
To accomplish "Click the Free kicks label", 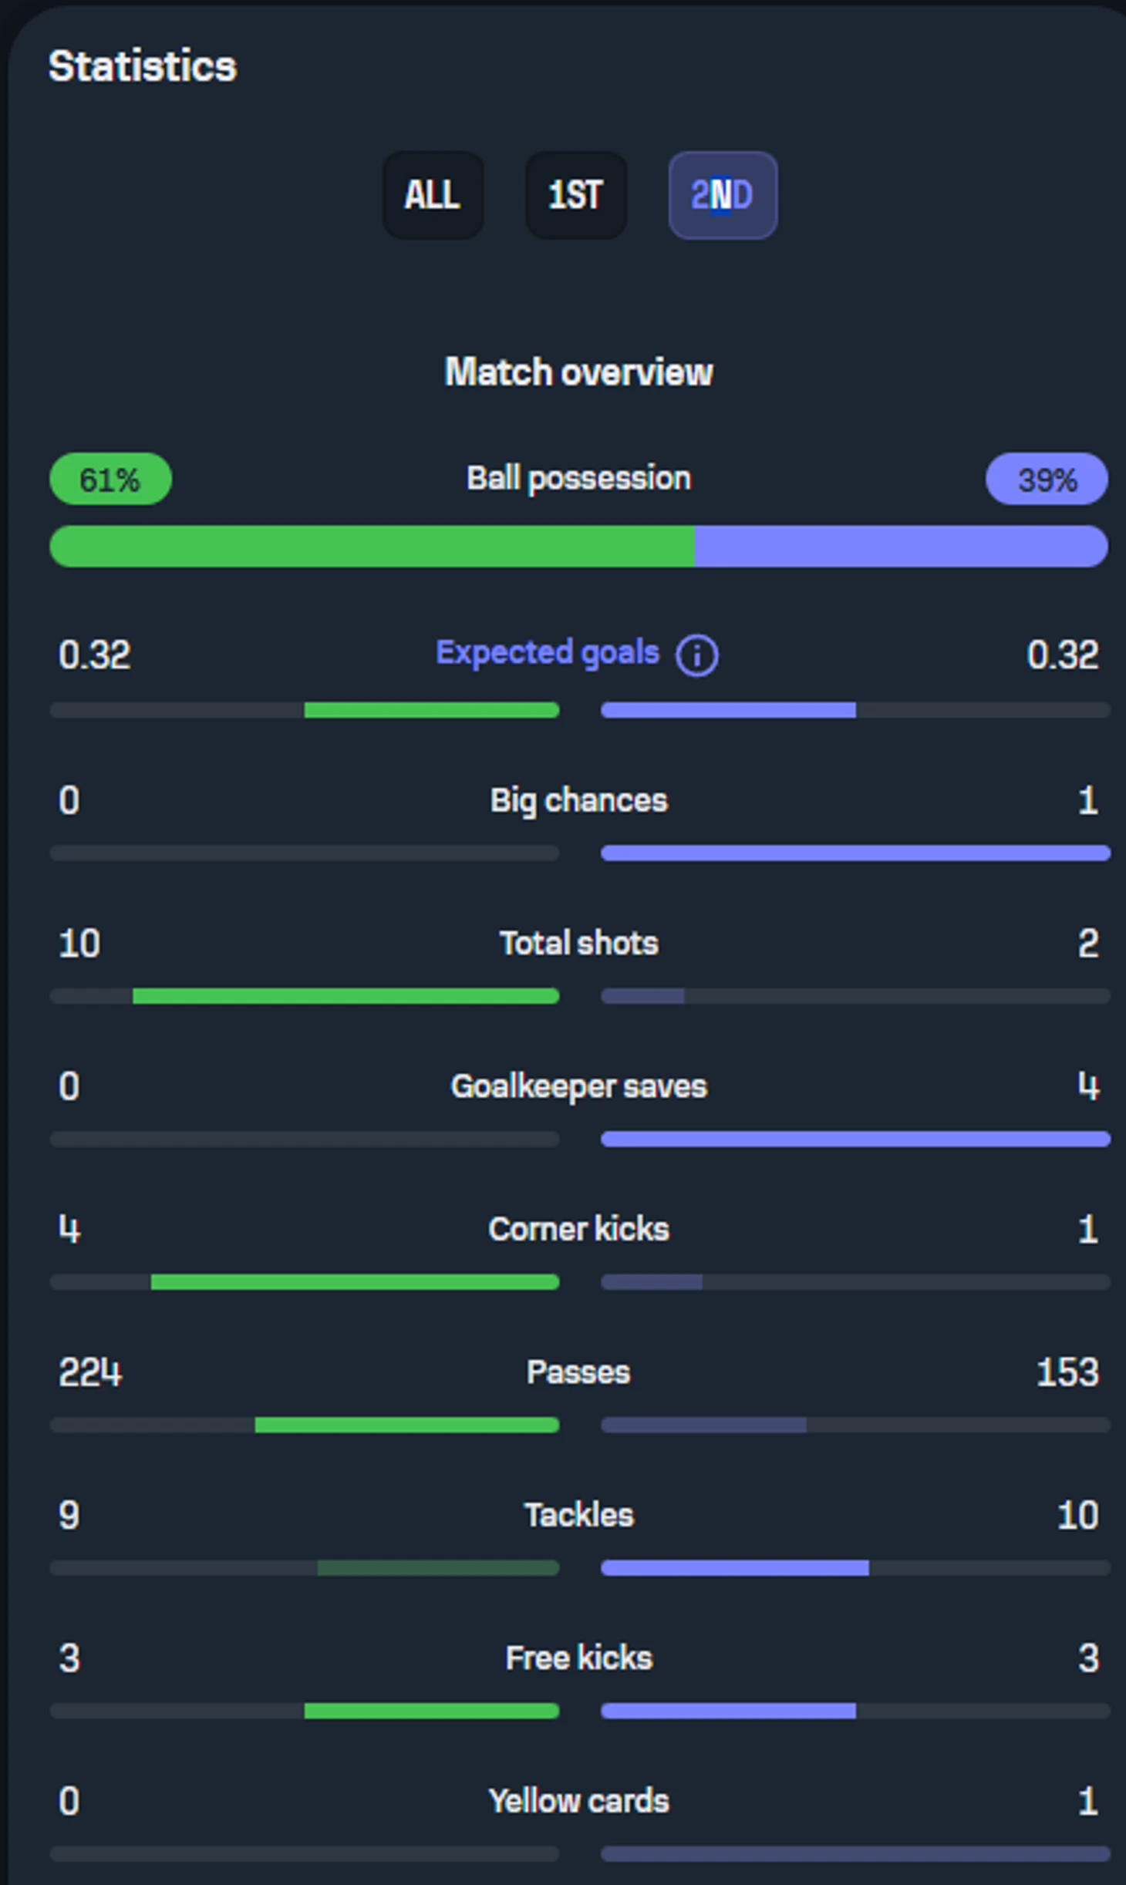I will click(578, 1658).
